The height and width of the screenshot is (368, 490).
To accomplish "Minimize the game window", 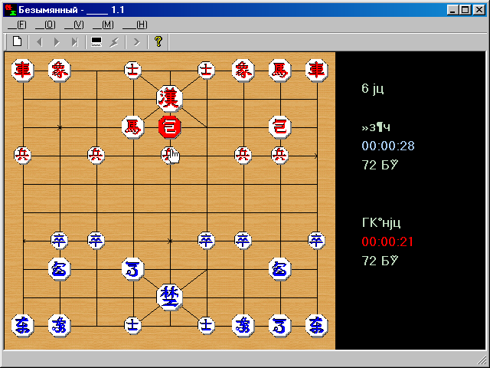I will 452,10.
